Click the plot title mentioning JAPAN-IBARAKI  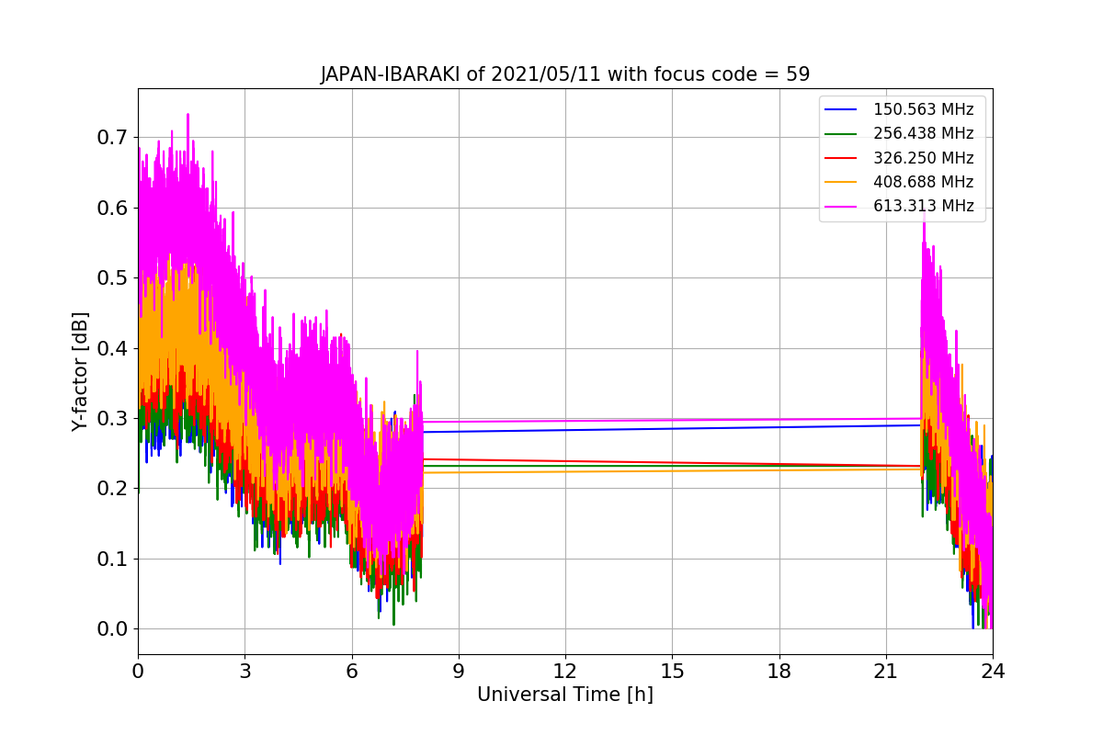[x=564, y=74]
